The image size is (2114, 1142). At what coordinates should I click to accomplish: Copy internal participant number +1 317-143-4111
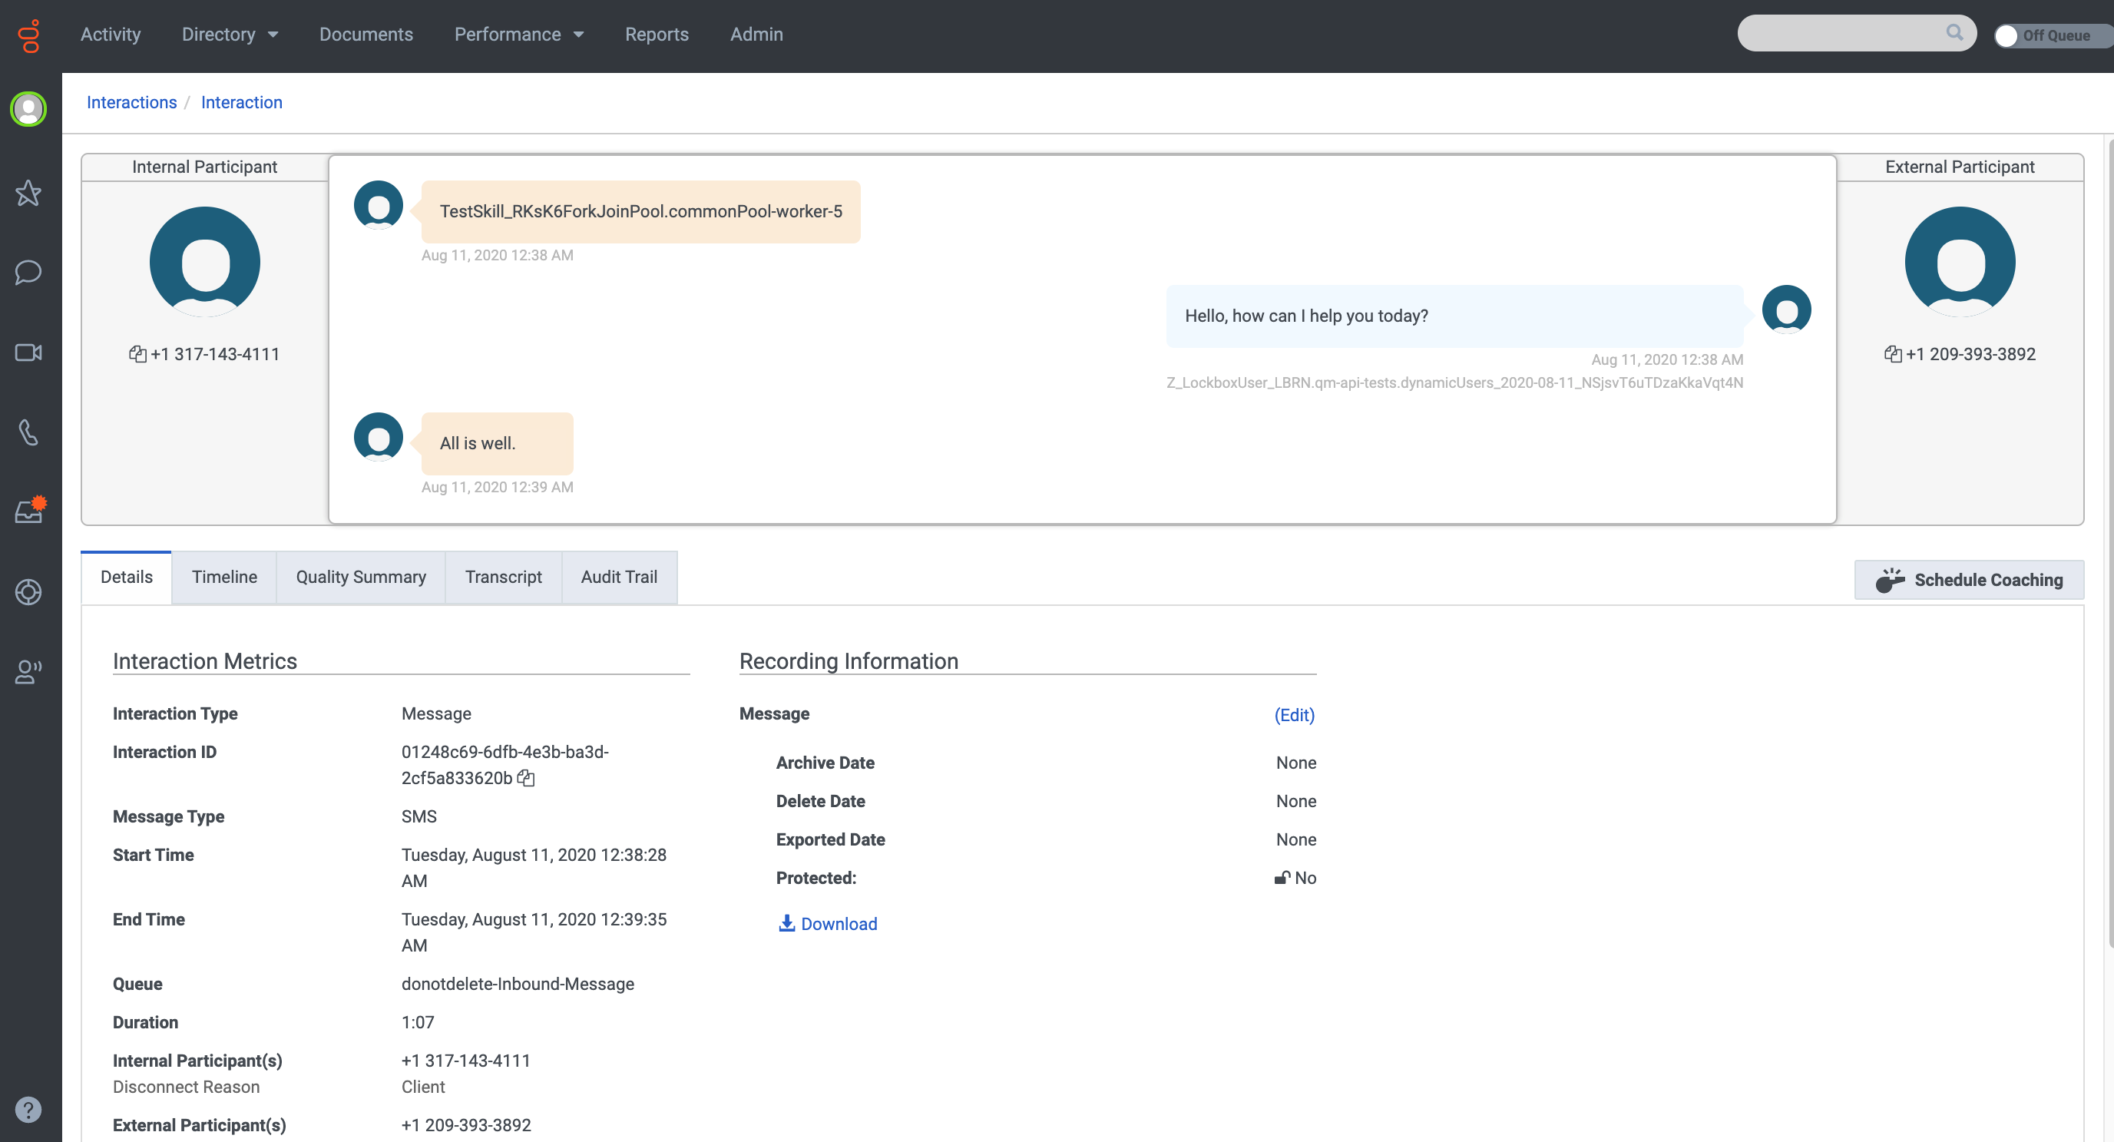138,354
